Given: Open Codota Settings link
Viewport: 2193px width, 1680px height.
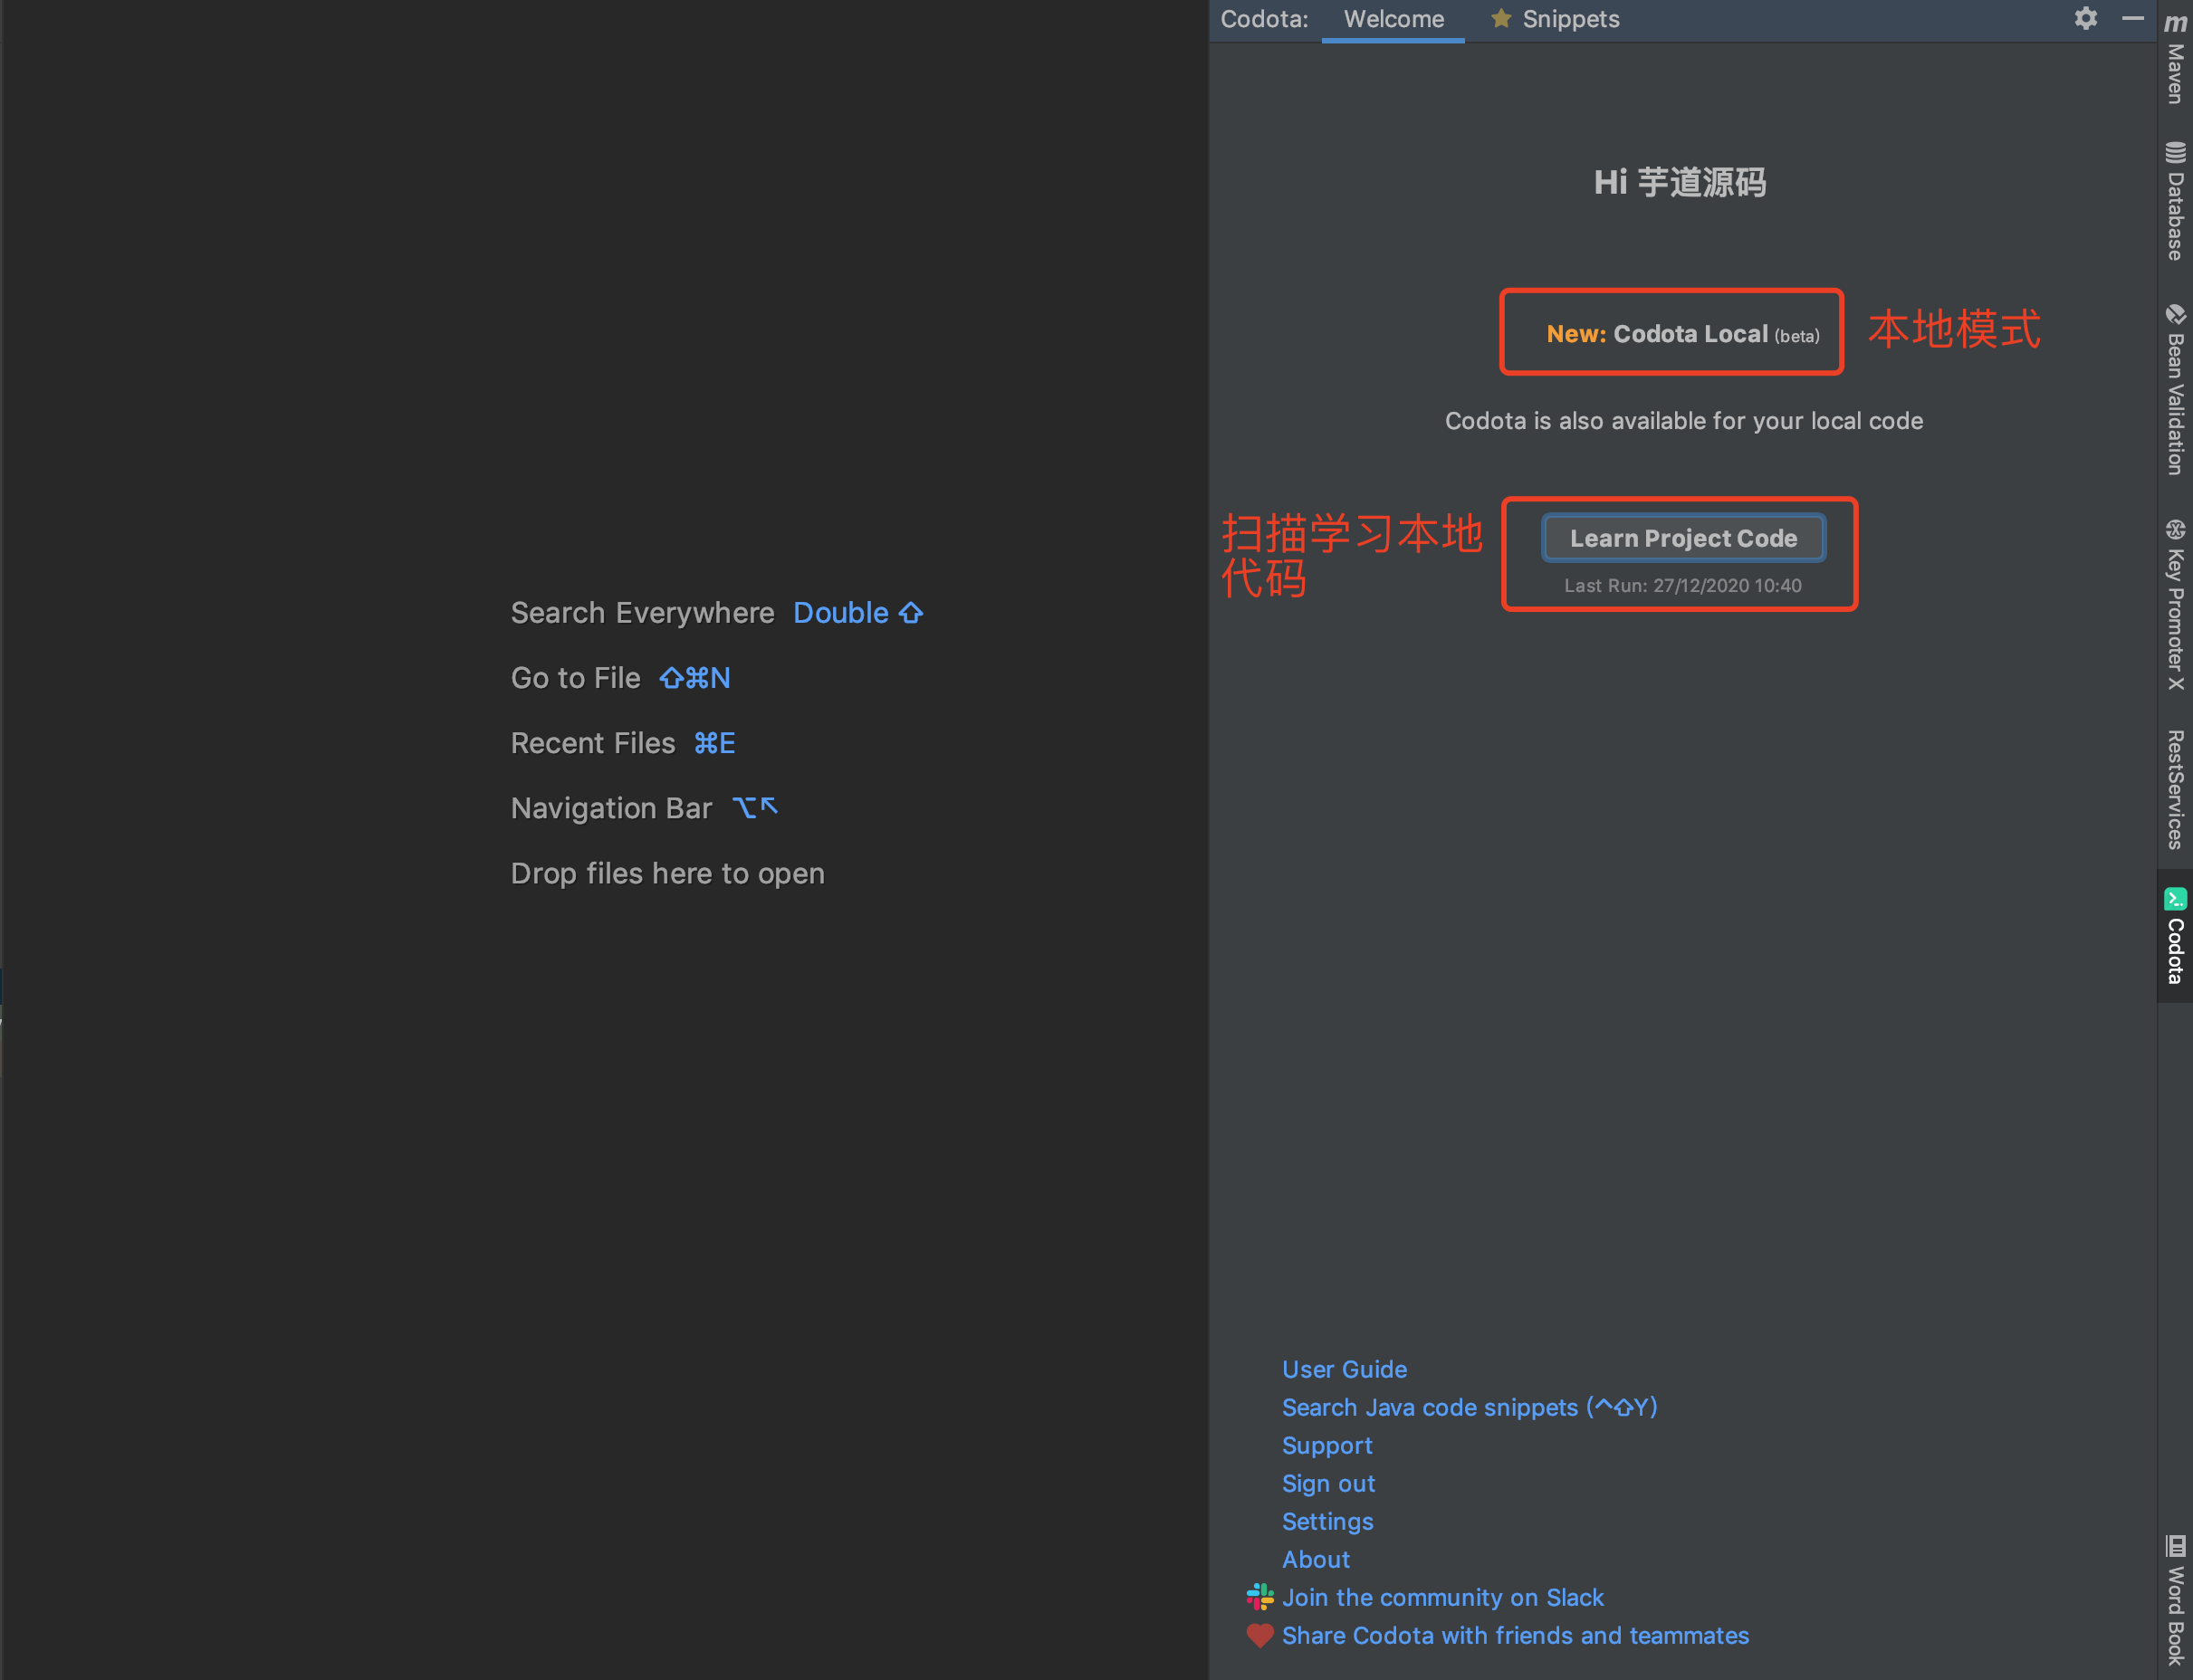Looking at the screenshot, I should pos(1326,1521).
